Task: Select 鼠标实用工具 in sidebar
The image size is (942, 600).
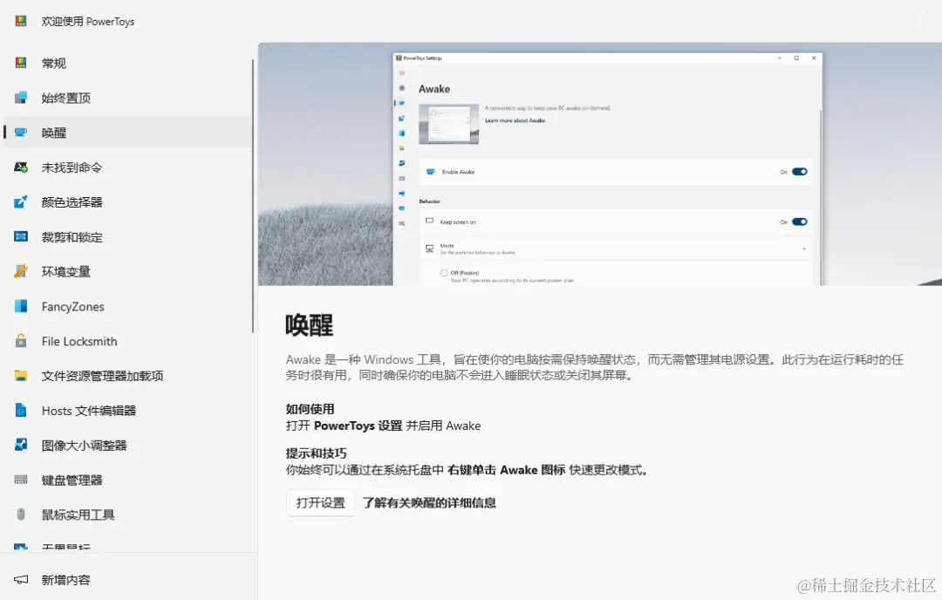Action: (83, 515)
